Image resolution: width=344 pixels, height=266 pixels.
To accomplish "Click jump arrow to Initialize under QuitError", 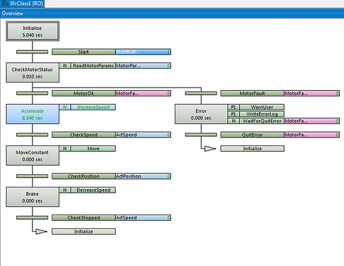I will 210,149.
